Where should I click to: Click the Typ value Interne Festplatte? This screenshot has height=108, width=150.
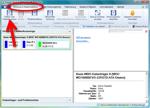coord(105,86)
